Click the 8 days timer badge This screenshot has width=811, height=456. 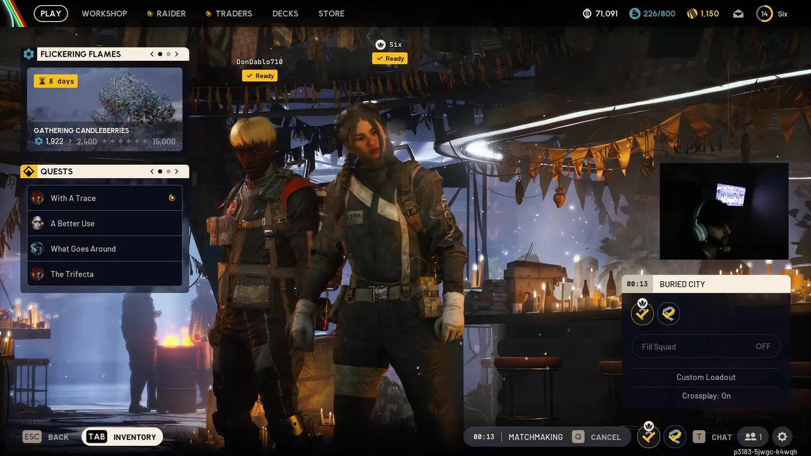pyautogui.click(x=56, y=81)
